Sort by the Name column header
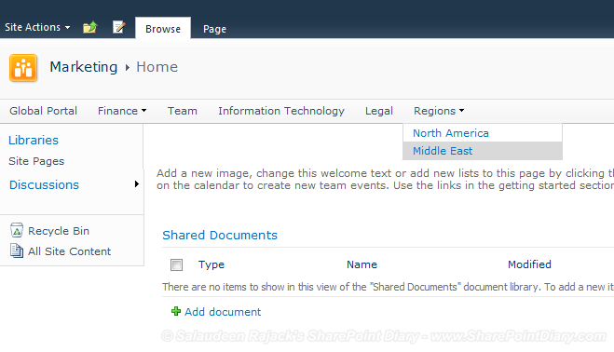This screenshot has height=352, width=614. click(x=362, y=264)
